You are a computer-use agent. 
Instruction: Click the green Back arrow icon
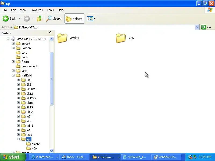(6, 19)
